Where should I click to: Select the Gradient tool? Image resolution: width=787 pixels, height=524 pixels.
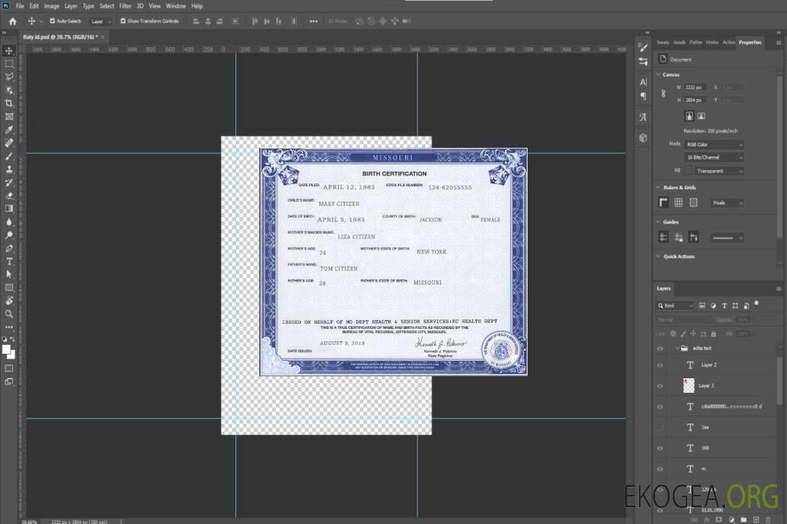[x=9, y=209]
